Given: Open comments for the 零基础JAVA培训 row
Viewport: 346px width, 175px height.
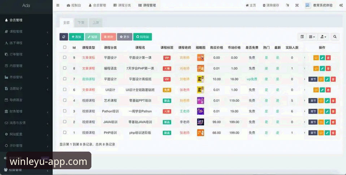Looking at the screenshot, I should [x=321, y=122].
